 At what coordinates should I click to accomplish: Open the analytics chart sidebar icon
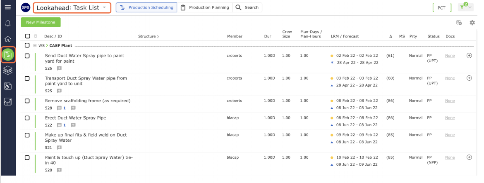[8, 102]
